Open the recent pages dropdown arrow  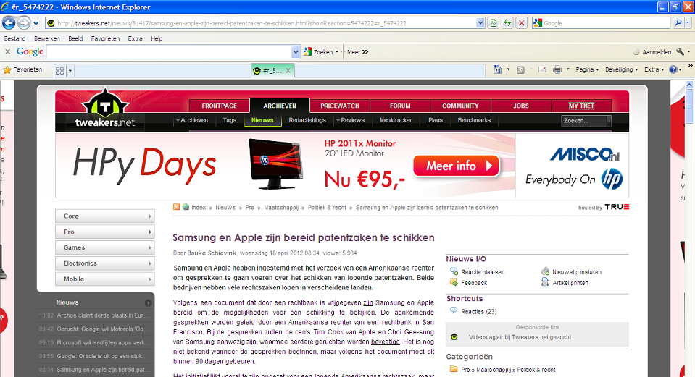click(x=36, y=23)
